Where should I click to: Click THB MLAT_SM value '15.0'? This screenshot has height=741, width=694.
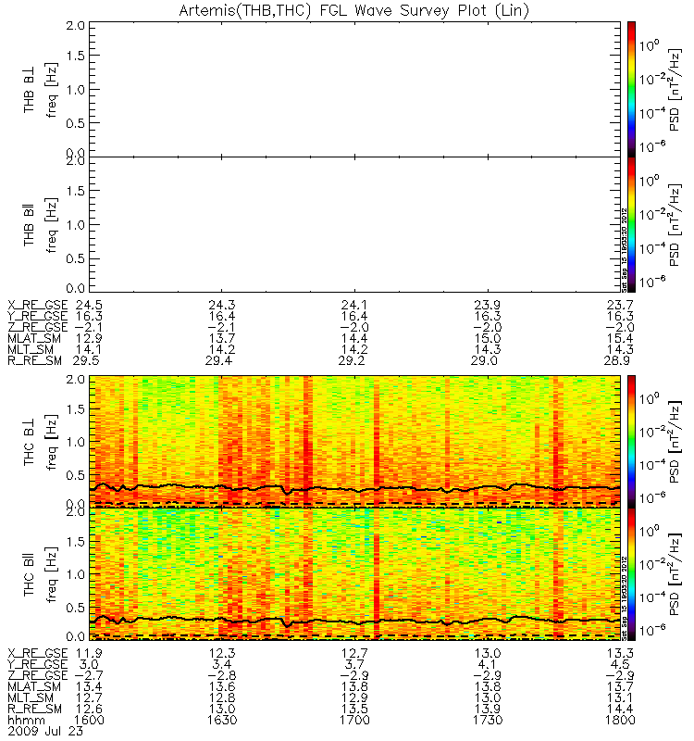click(488, 338)
